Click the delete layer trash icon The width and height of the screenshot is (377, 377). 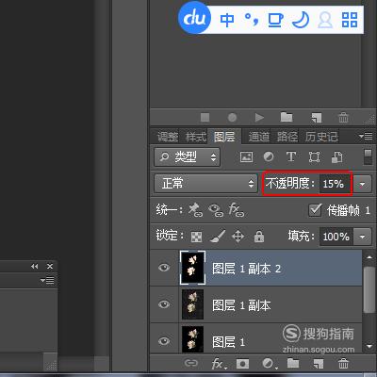click(x=343, y=364)
